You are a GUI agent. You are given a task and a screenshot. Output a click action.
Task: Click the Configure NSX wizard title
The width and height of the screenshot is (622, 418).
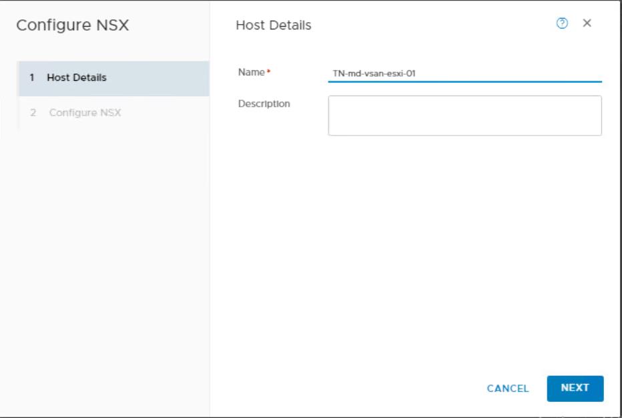[x=73, y=25]
